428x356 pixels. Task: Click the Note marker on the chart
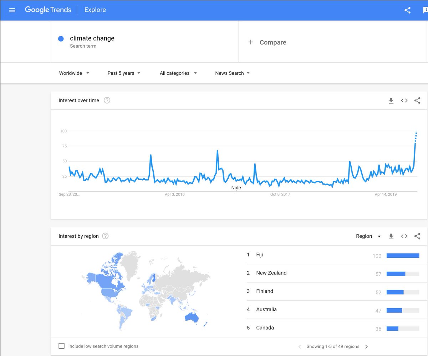(236, 188)
